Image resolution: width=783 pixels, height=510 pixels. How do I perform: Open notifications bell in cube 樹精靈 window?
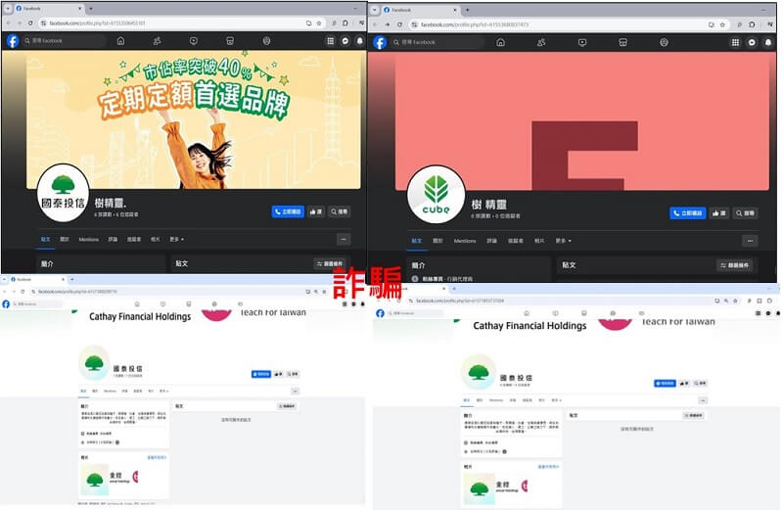[x=768, y=42]
